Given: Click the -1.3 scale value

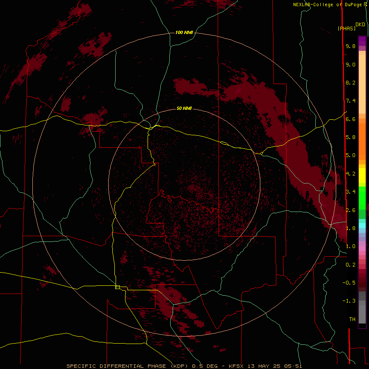Looking at the screenshot, I should pos(349,301).
